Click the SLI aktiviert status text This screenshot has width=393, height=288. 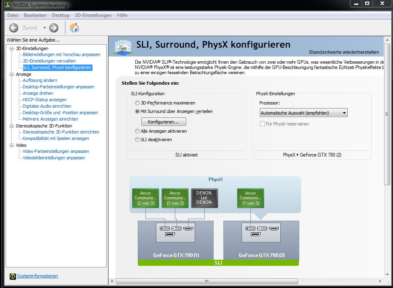(187, 155)
